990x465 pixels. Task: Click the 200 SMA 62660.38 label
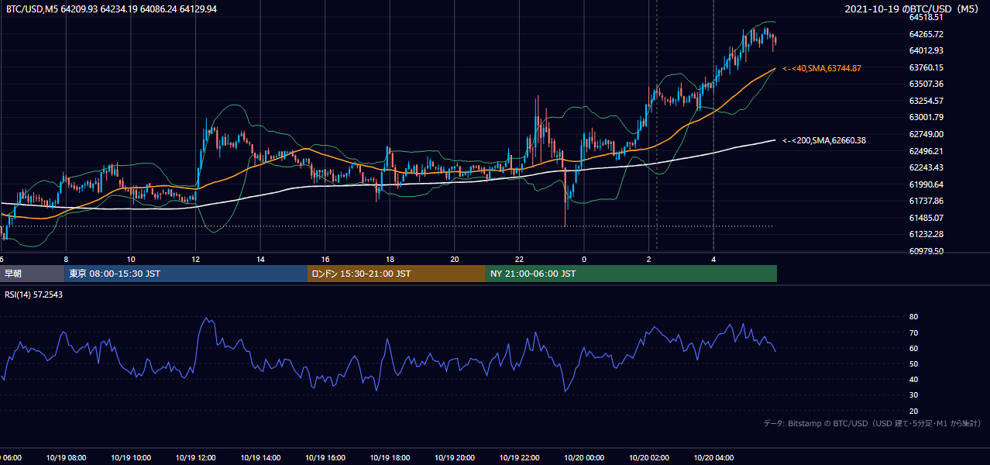tap(823, 140)
